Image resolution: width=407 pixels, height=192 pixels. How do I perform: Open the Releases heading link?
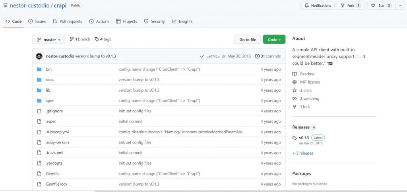coord(301,127)
